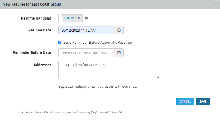This screenshot has width=220, height=120.
Task: Focus the reminder before resume date input
Action: click(86, 53)
